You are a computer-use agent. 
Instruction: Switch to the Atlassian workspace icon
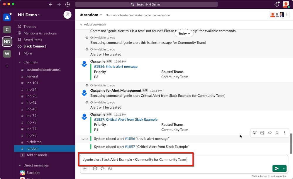[x=7, y=17]
